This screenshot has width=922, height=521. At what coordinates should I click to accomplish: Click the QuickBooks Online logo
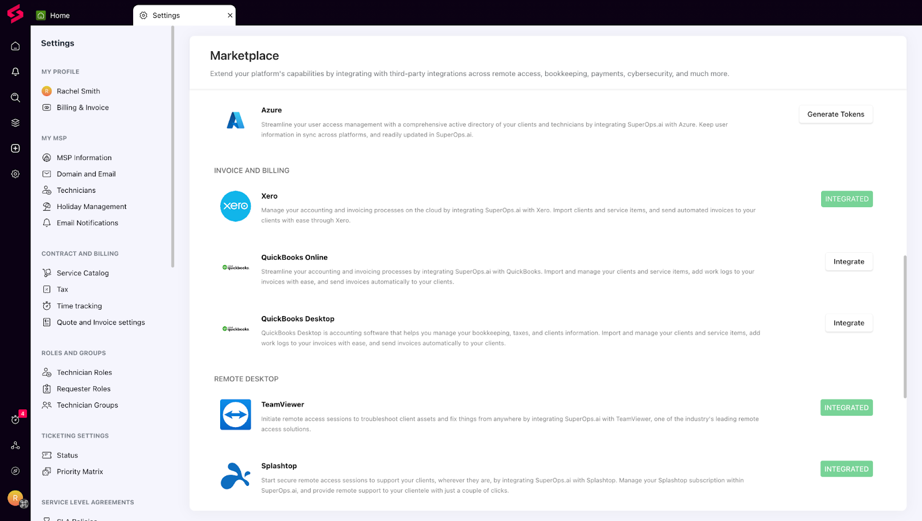236,268
